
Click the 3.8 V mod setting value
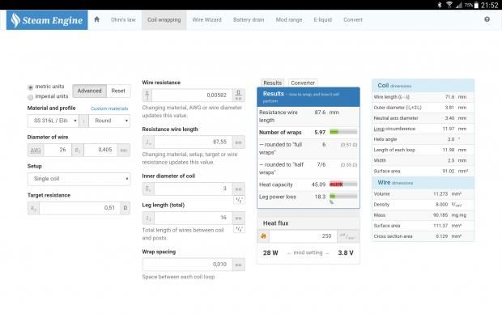pos(346,252)
